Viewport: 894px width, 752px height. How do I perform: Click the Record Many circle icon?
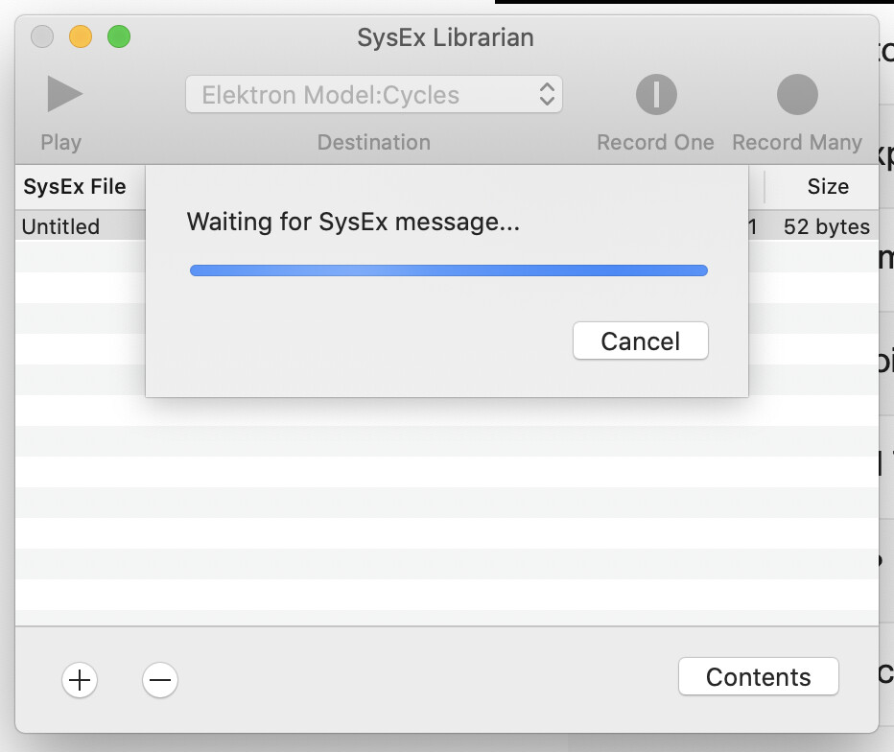(797, 95)
